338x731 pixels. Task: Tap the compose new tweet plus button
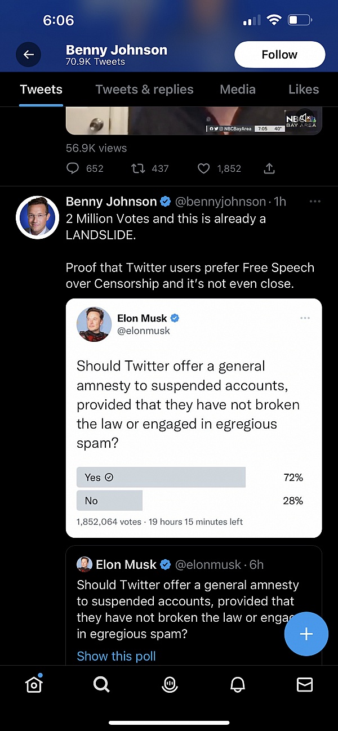tap(306, 634)
